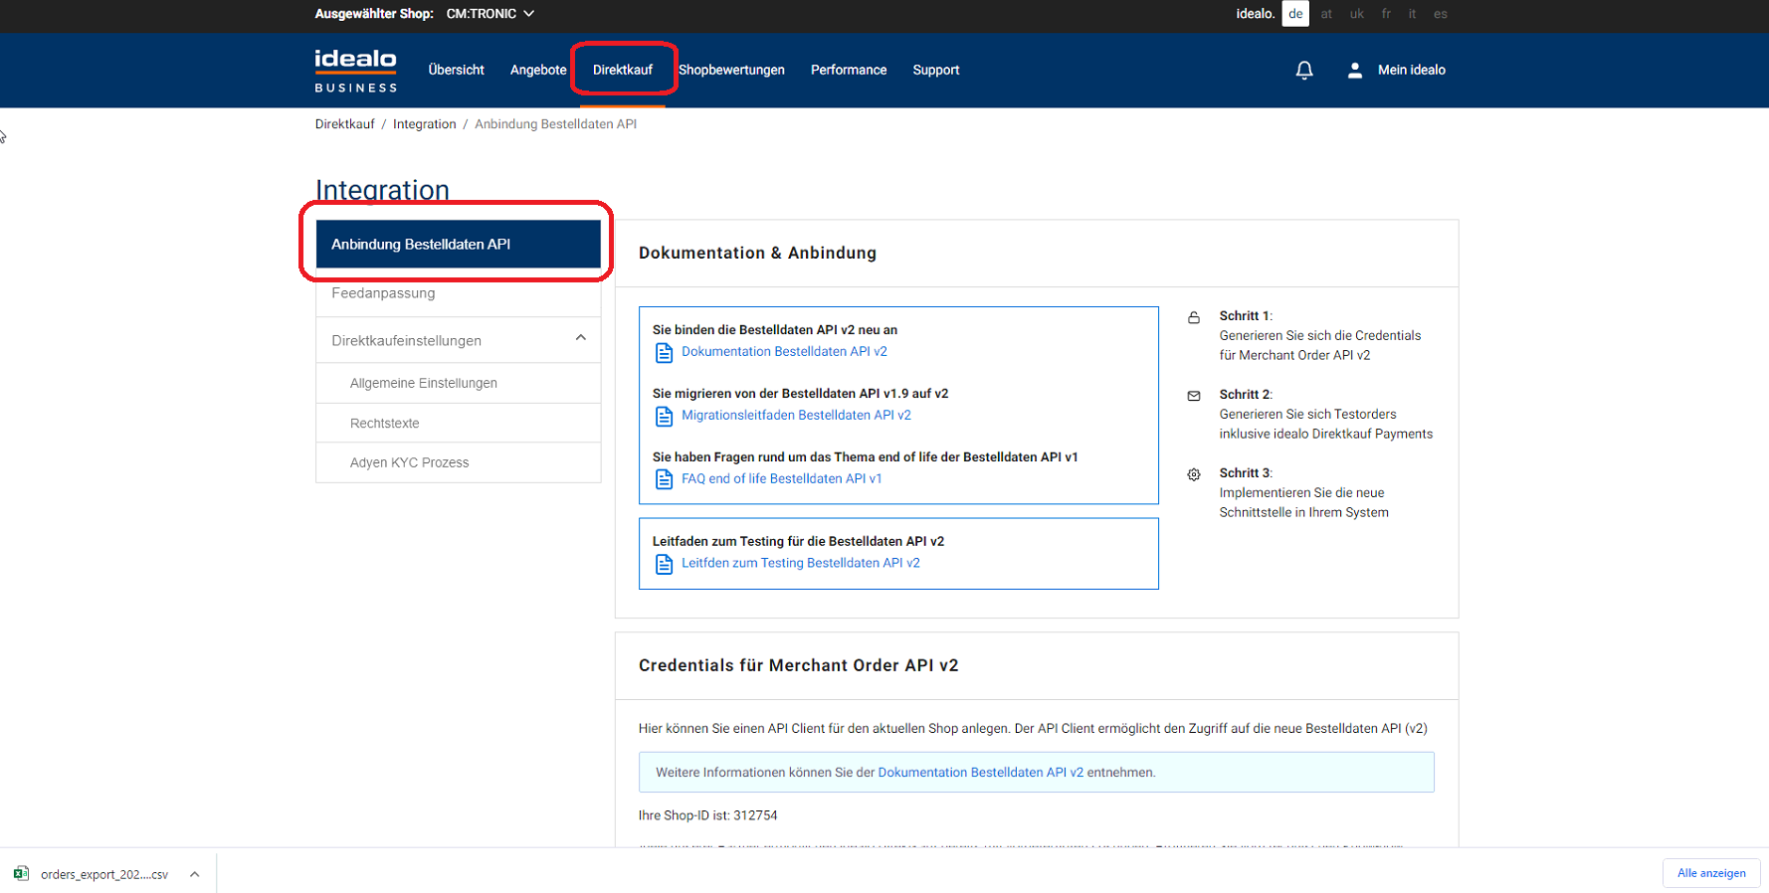Open the Shopbewertungen menu
The image size is (1769, 893).
(x=731, y=71)
